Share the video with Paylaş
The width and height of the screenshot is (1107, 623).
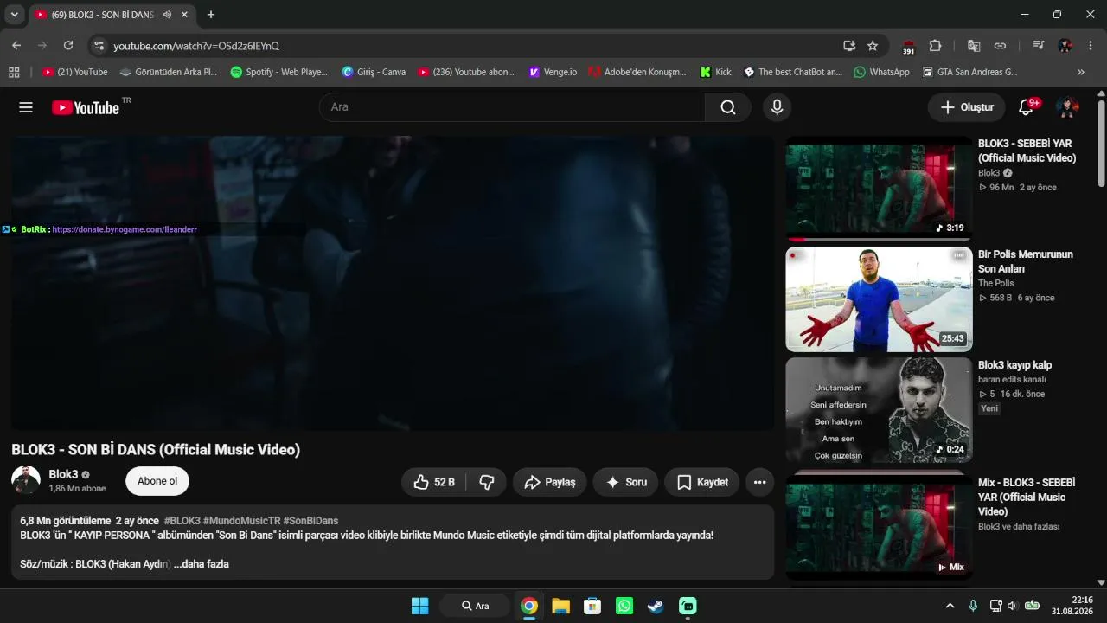[x=550, y=482]
